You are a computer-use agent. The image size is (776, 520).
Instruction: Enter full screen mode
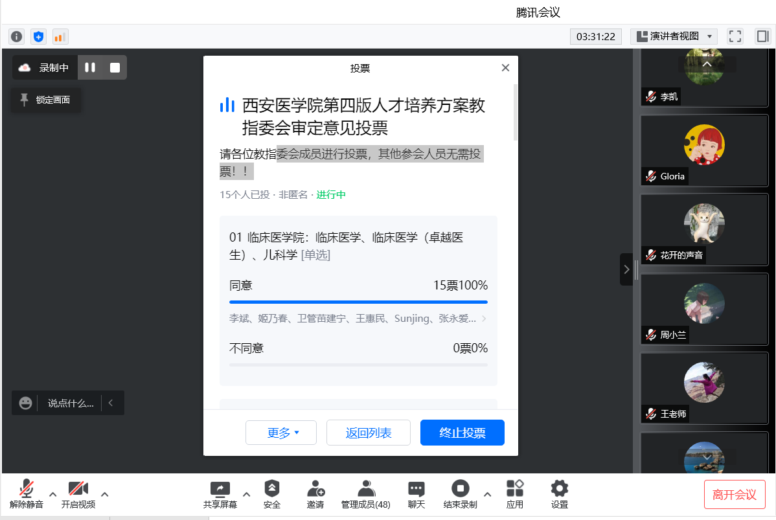tap(735, 36)
